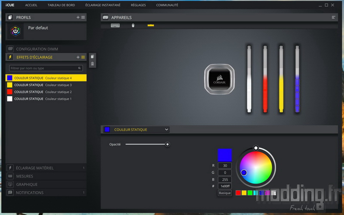Expand the Notifications section
The image size is (344, 215).
tap(46, 193)
